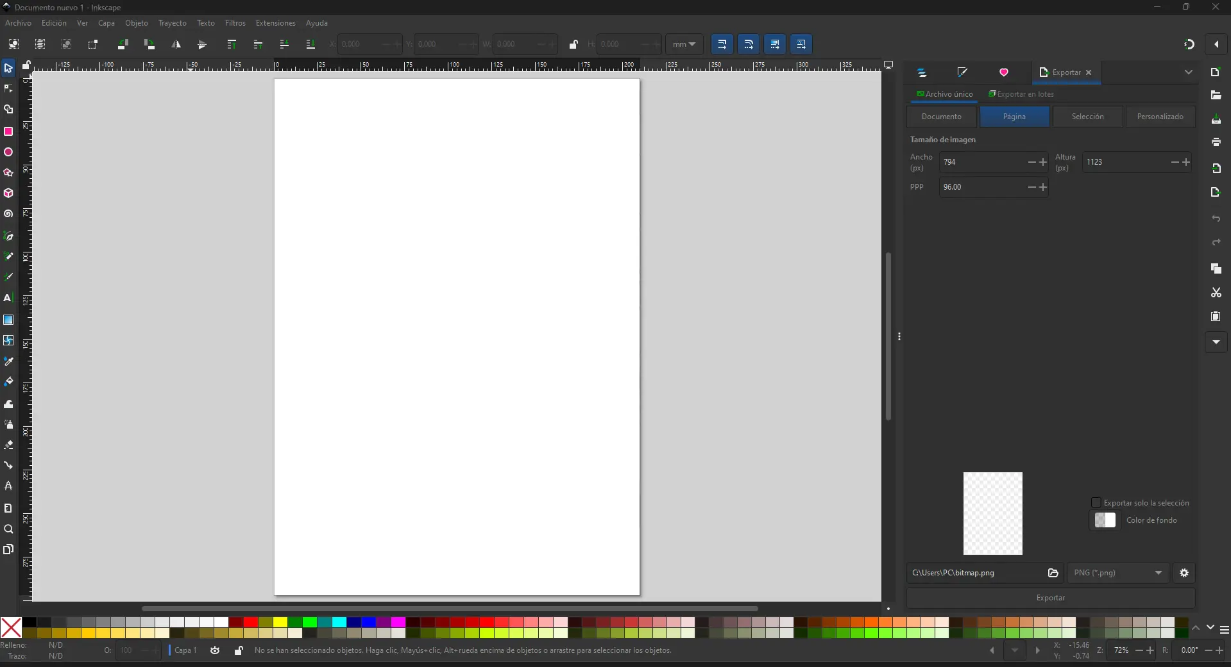
Task: Activate the Text tool
Action: (8, 298)
